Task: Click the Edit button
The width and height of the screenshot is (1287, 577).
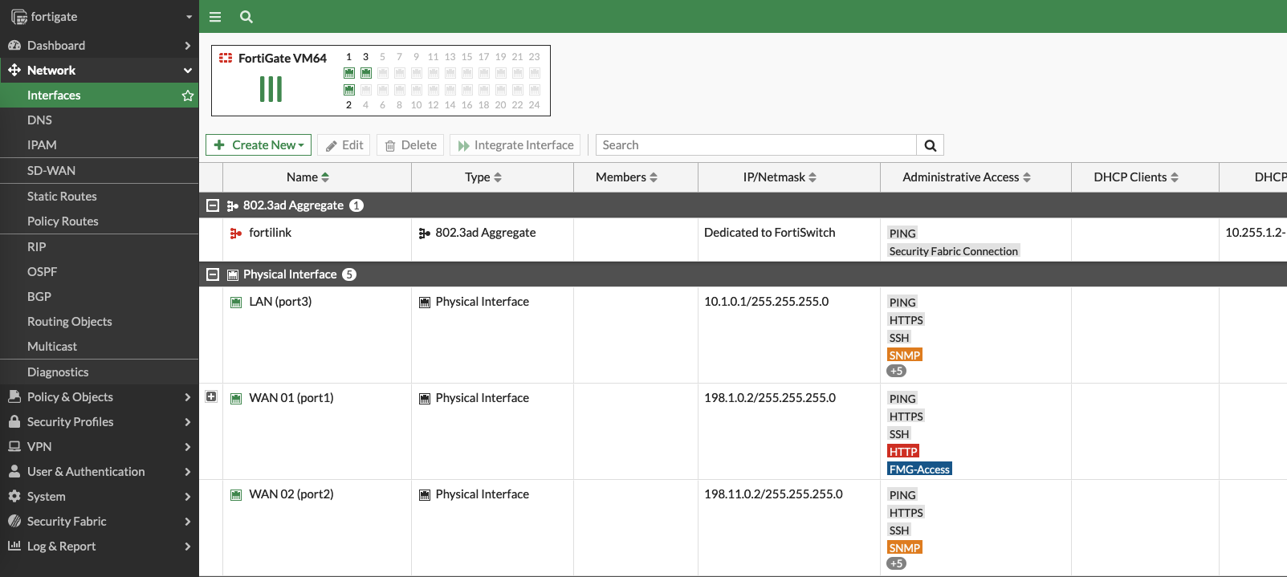Action: (x=344, y=145)
